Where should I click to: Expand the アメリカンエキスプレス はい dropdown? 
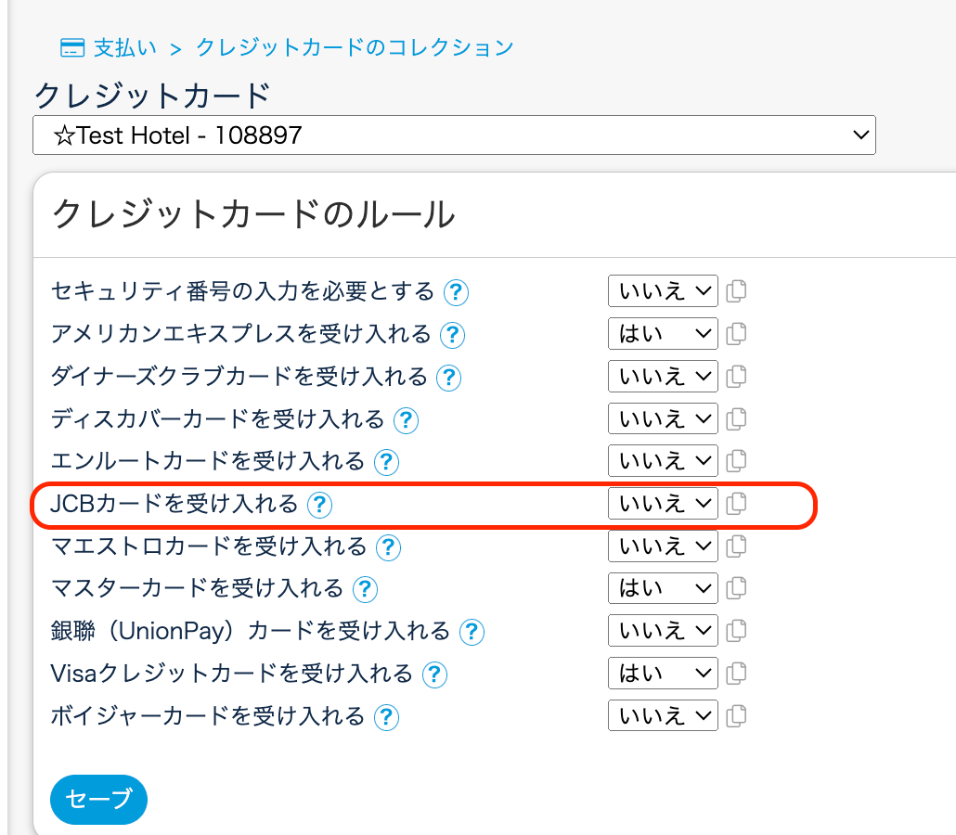(x=663, y=334)
